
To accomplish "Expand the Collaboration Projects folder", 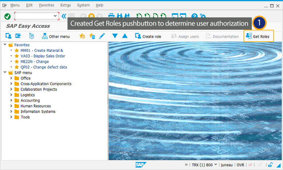I will pyautogui.click(x=11, y=89).
